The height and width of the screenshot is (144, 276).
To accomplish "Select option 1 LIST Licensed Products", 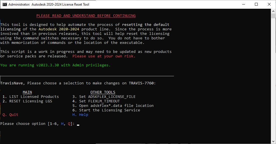I will (x=31, y=97).
